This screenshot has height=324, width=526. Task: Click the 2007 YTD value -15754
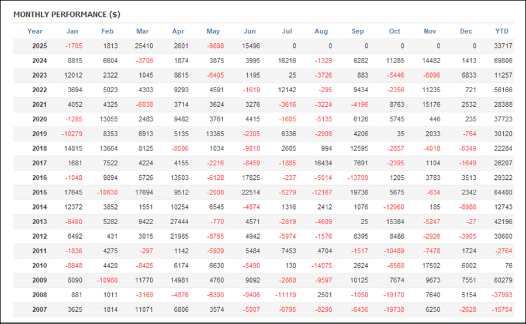pyautogui.click(x=502, y=309)
